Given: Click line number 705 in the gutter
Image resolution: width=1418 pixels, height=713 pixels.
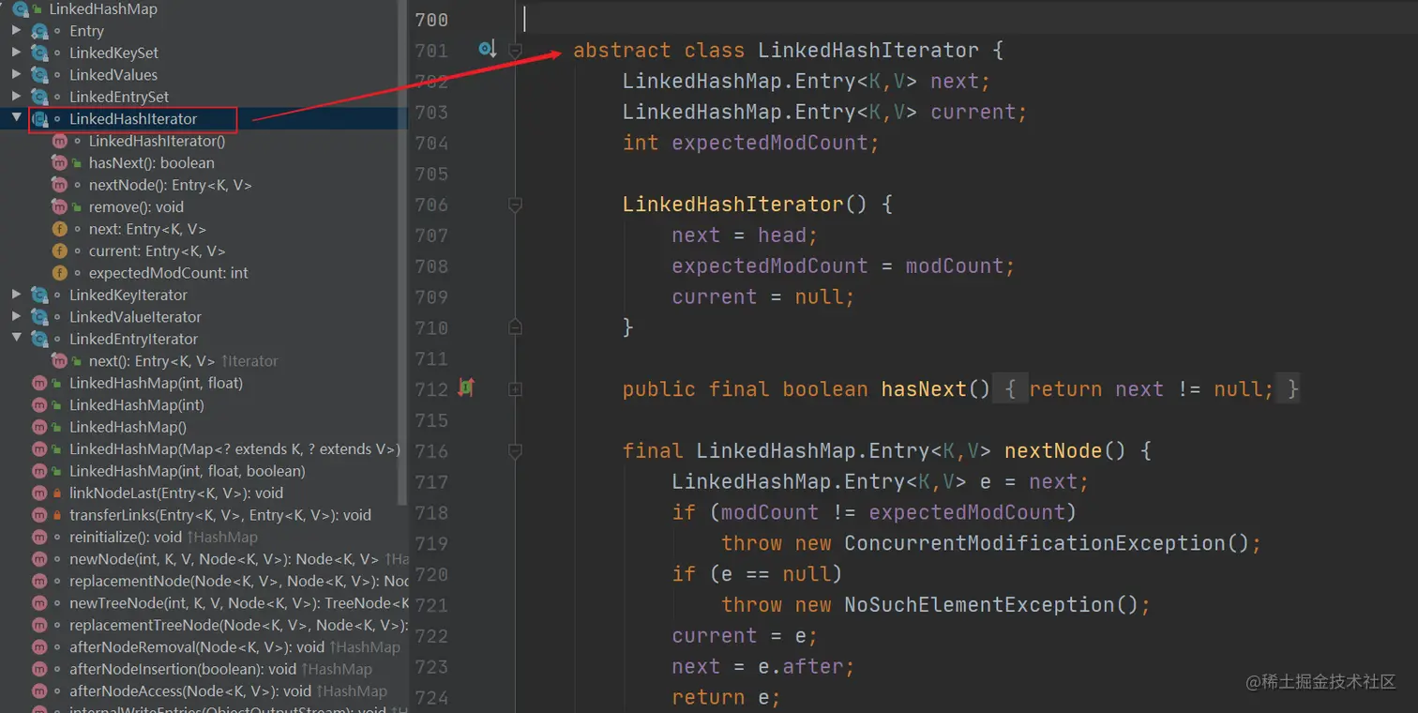Looking at the screenshot, I should click(x=431, y=174).
